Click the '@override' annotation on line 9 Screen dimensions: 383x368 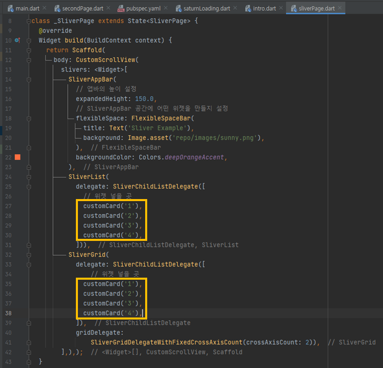(55, 31)
